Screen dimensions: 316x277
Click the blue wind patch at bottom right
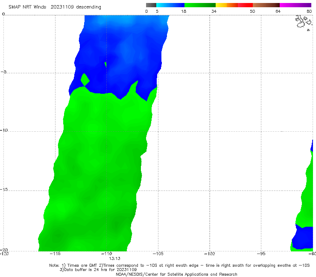[303, 237]
